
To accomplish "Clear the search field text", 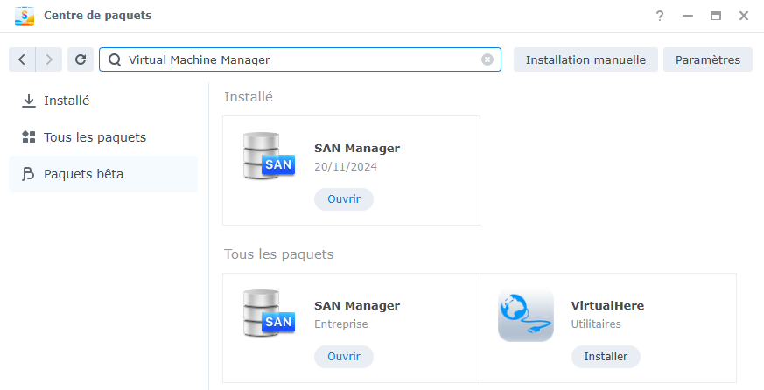I will pos(487,59).
